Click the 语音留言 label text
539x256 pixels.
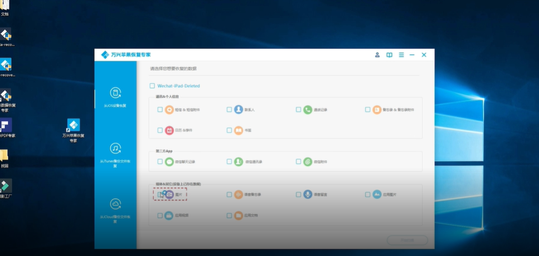321,195
